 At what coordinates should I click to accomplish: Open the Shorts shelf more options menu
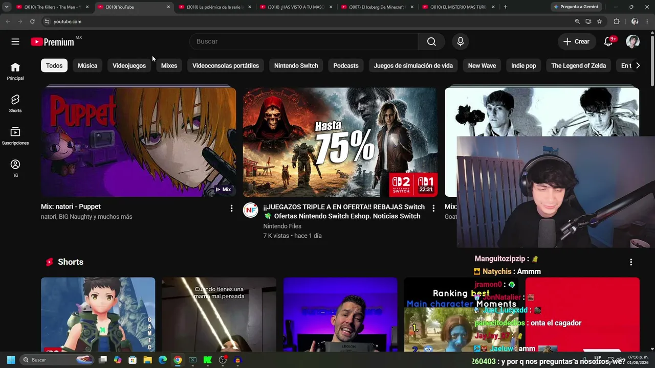click(631, 262)
